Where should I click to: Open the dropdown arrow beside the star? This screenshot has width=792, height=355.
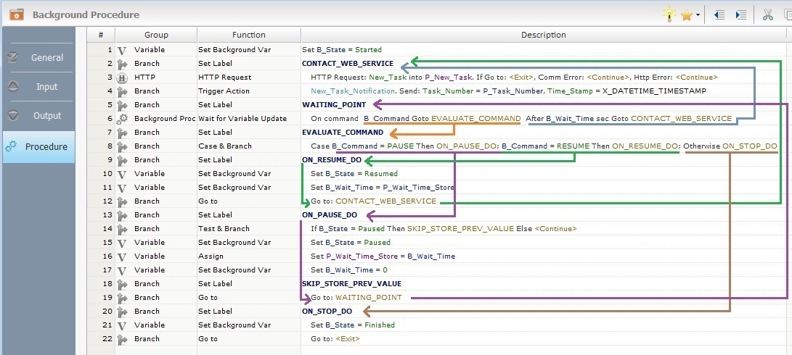click(x=698, y=15)
